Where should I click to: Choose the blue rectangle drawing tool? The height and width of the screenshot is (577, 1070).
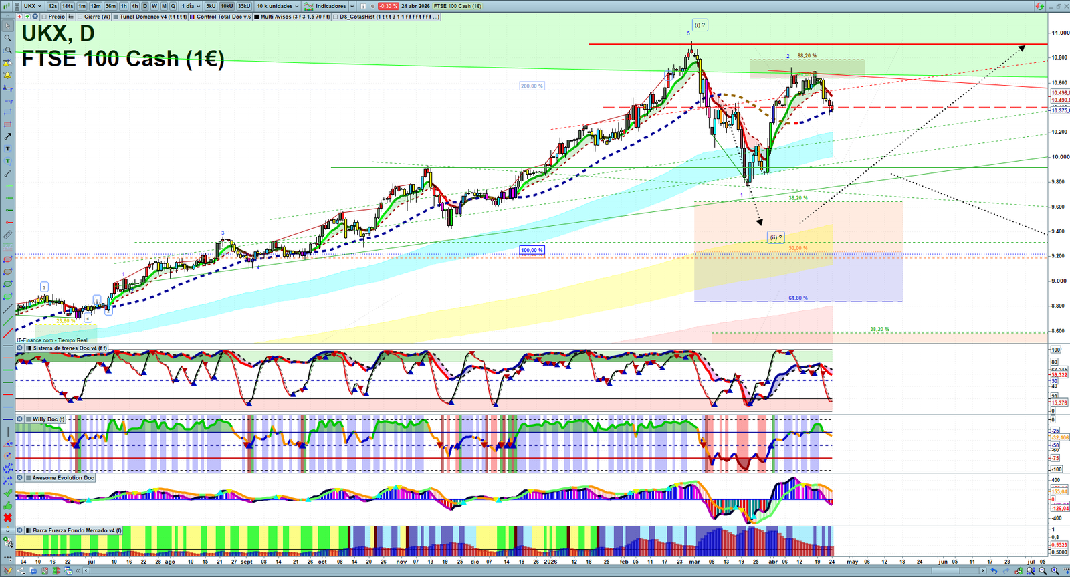coord(7,112)
